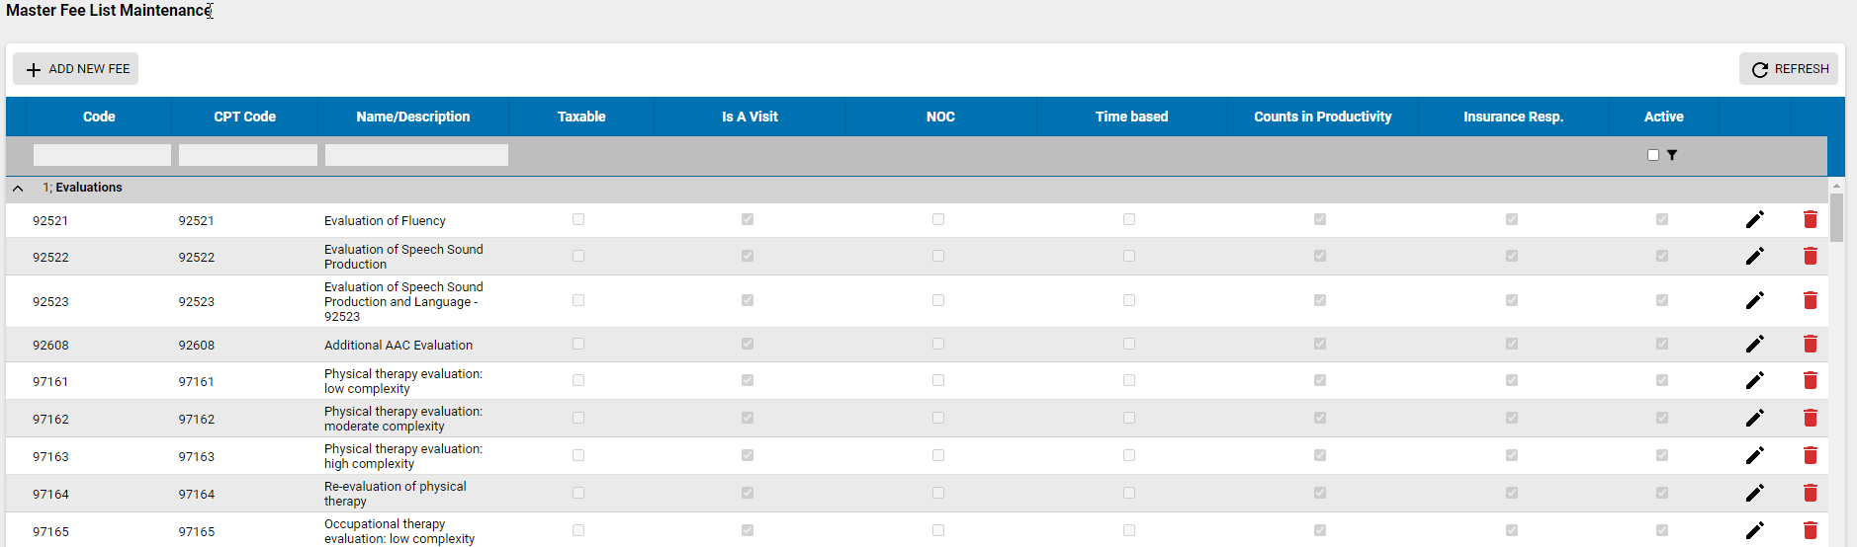Screen dimensions: 1857x547
Task: Click the red trash icon for code 97161
Action: tap(1810, 380)
